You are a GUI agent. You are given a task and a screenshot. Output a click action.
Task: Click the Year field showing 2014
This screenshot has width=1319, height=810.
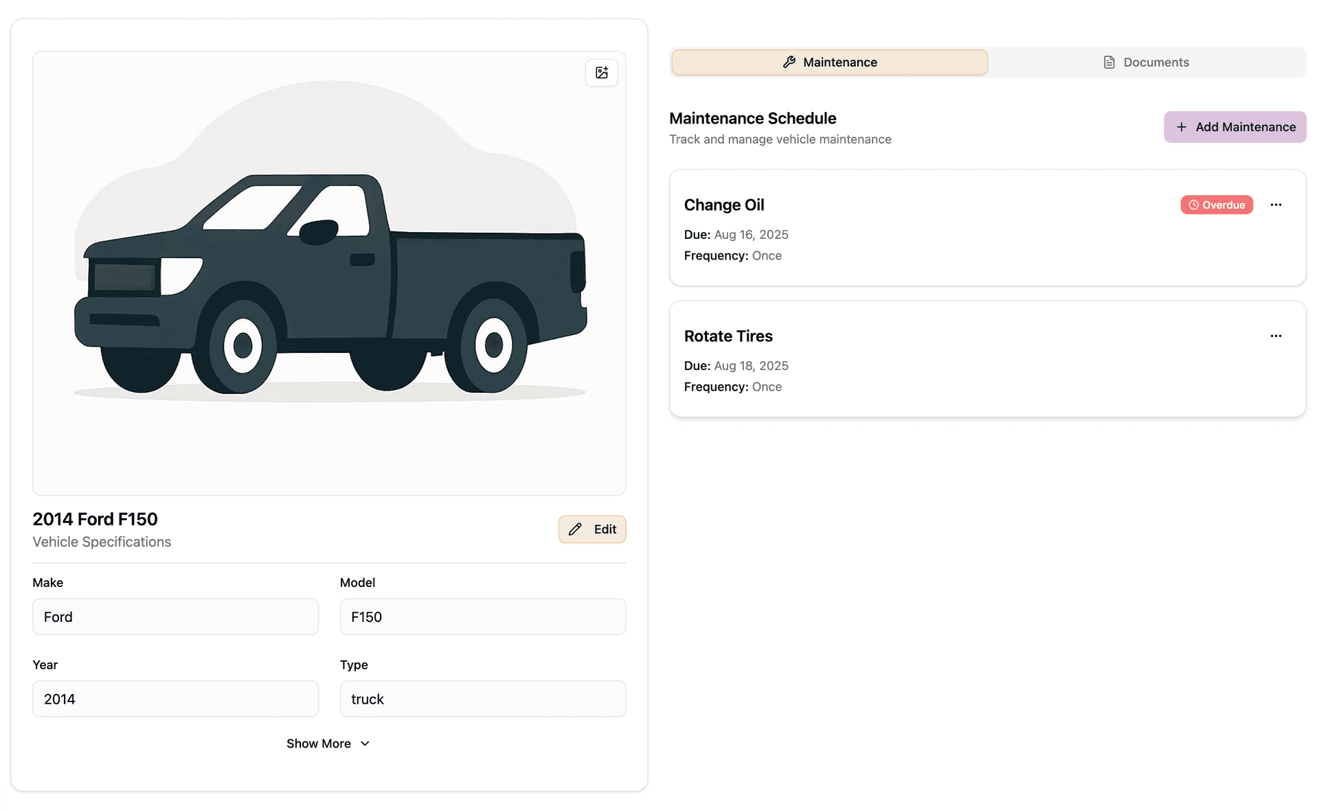click(x=175, y=699)
